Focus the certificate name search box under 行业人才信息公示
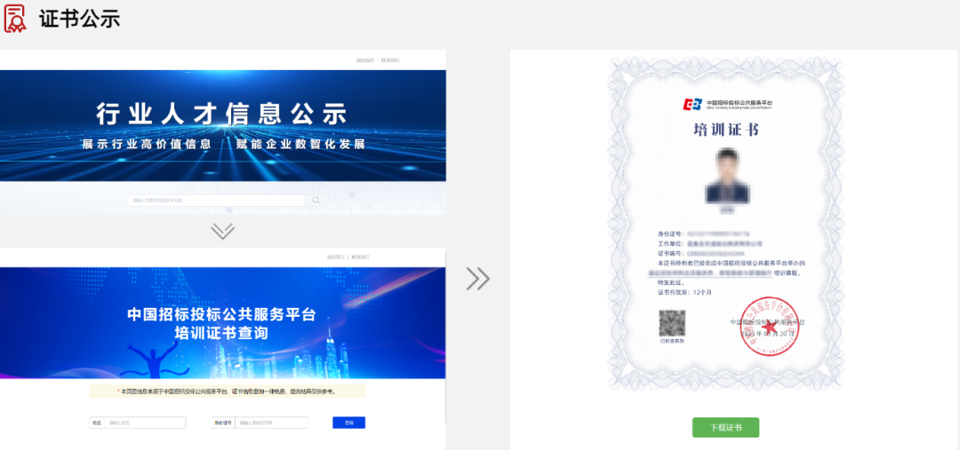The width and height of the screenshot is (960, 450). tap(216, 200)
